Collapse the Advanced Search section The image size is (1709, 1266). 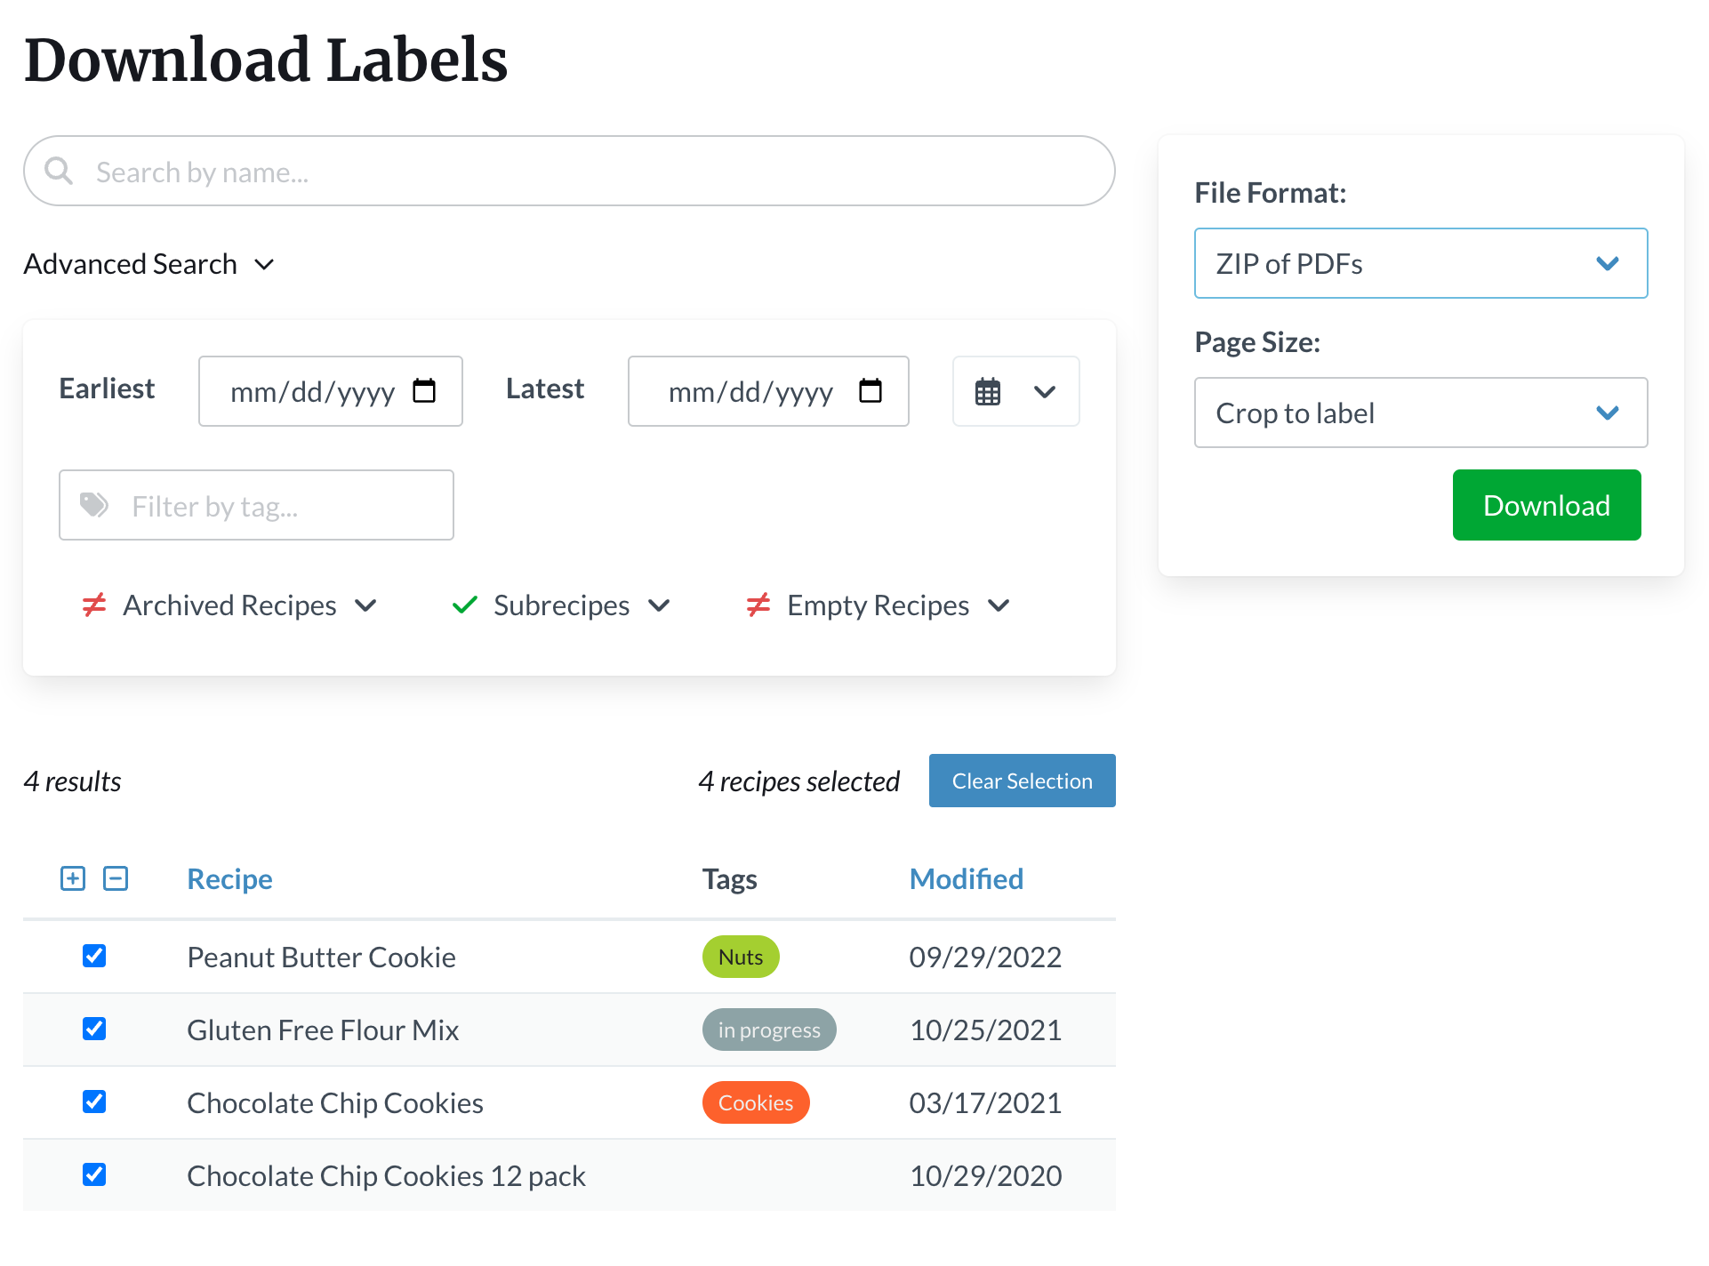tap(148, 264)
